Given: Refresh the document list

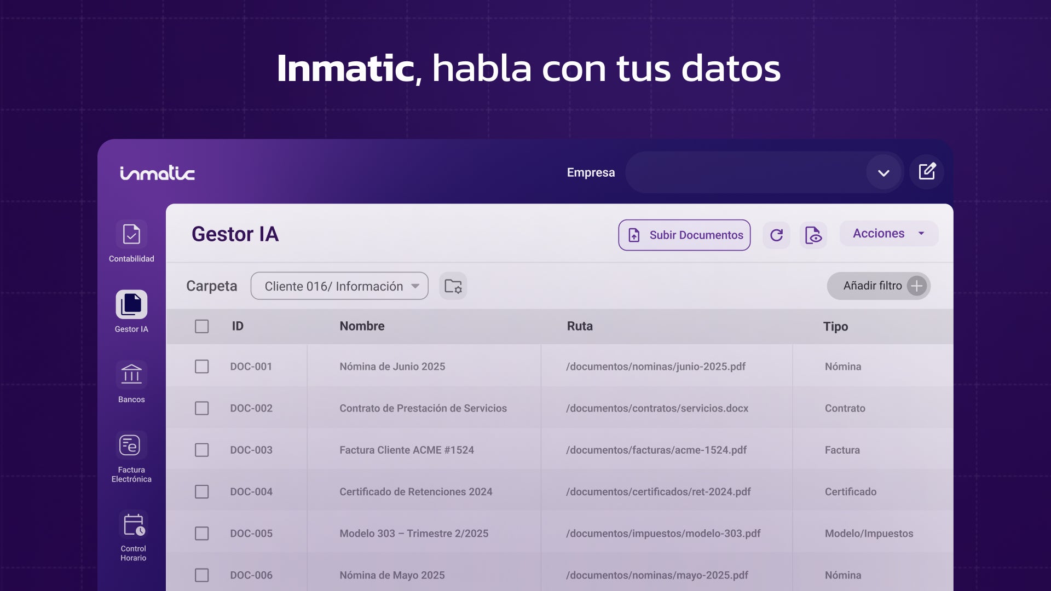Looking at the screenshot, I should (776, 235).
